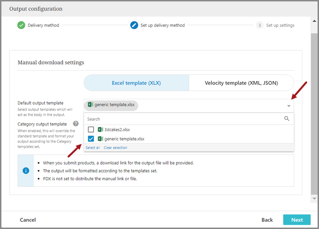Click the Clear selection link
Image resolution: width=319 pixels, height=229 pixels.
pos(116,148)
